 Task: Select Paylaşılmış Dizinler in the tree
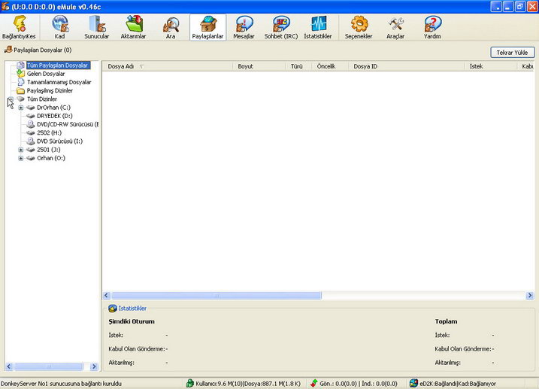tap(50, 90)
